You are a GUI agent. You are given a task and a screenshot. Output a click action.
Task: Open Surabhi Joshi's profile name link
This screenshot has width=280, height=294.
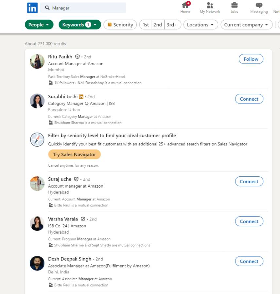click(63, 97)
